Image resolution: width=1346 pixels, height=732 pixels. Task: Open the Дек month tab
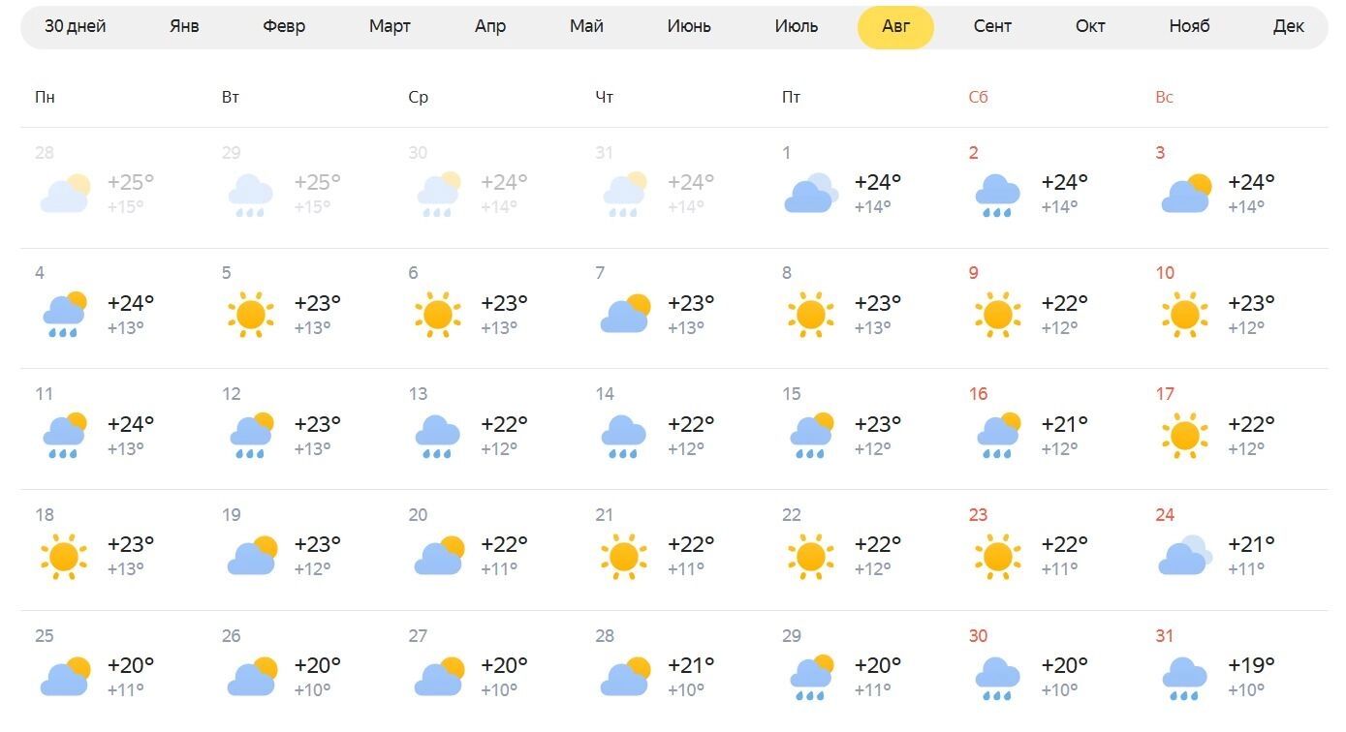tap(1288, 26)
